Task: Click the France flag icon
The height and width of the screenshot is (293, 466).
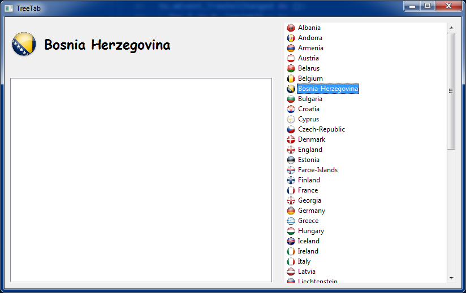Action: click(x=291, y=190)
